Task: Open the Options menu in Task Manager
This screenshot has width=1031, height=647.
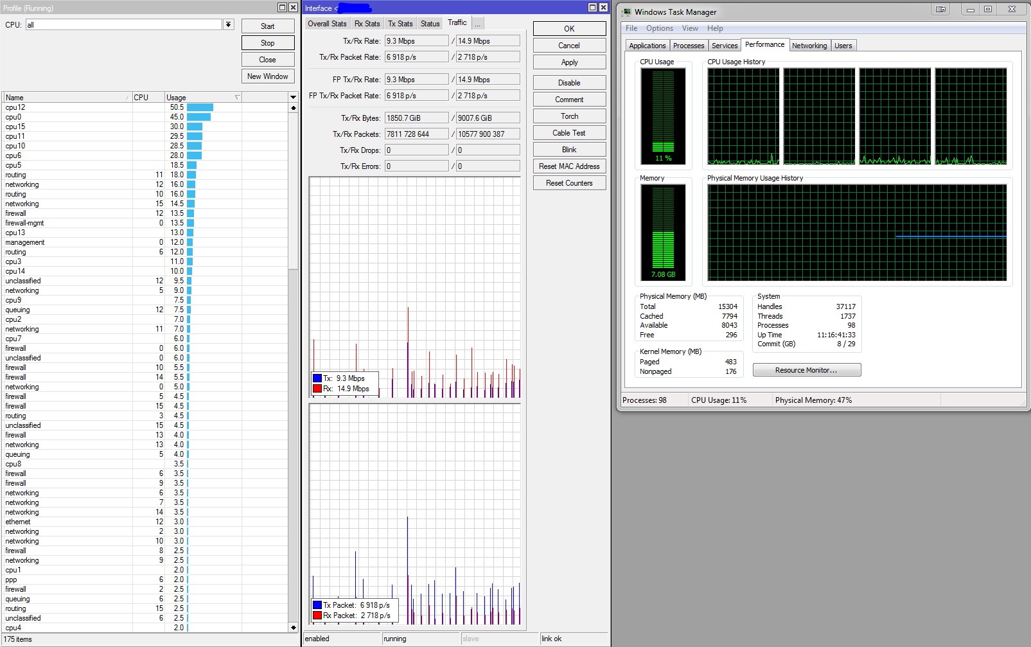Action: point(659,28)
